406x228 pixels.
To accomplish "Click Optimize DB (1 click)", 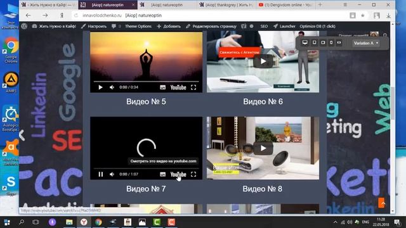I will coord(317,26).
